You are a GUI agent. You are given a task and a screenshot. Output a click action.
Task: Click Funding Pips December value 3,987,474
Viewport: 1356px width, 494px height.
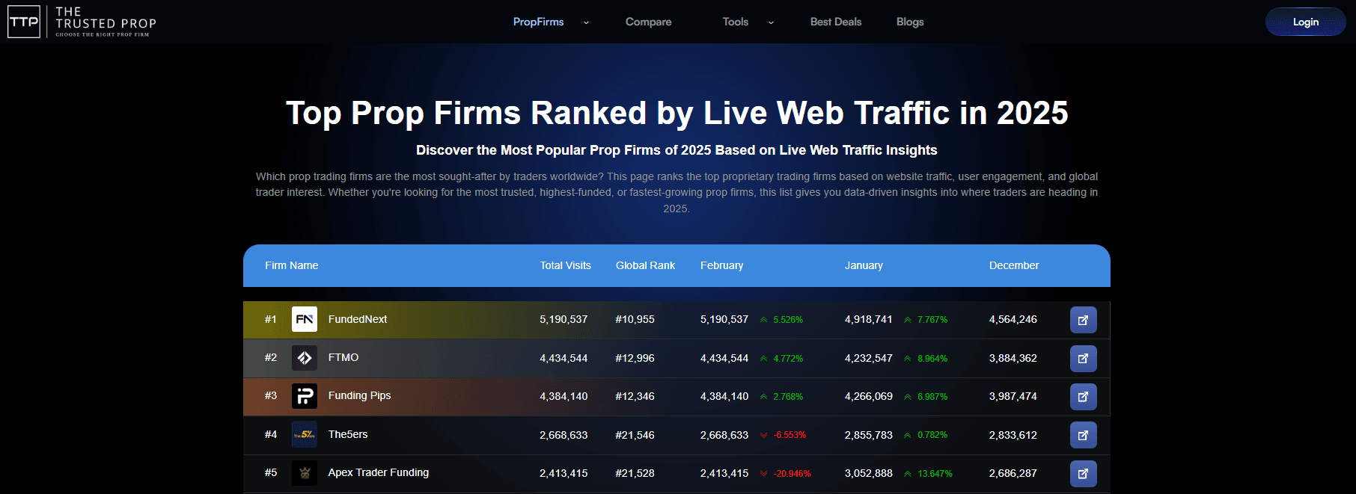[1013, 396]
